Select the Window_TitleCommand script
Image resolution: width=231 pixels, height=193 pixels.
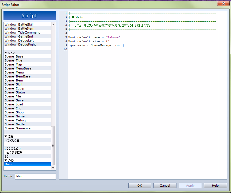(22, 32)
